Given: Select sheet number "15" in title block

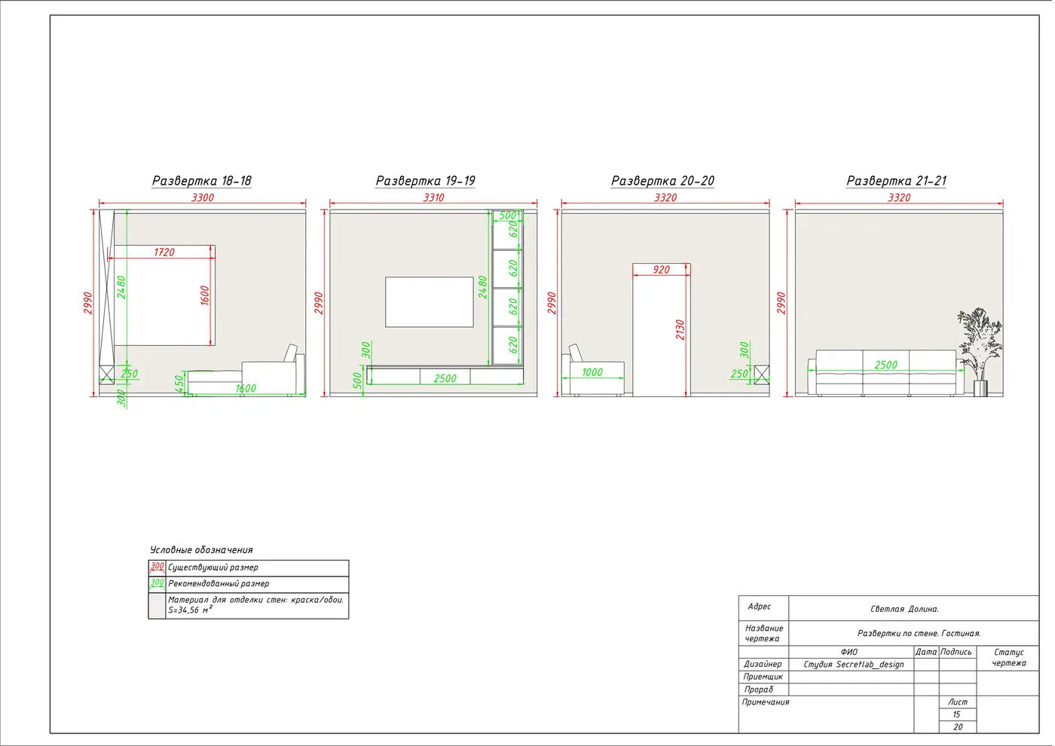Looking at the screenshot, I should coord(957,714).
